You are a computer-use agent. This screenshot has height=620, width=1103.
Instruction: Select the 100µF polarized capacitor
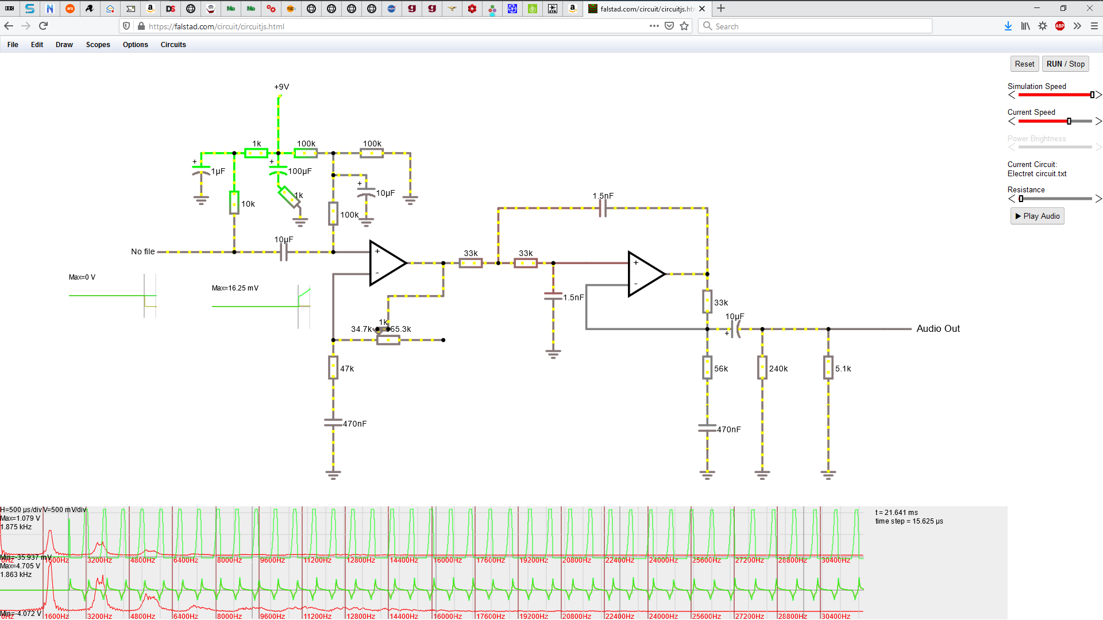pyautogui.click(x=278, y=171)
